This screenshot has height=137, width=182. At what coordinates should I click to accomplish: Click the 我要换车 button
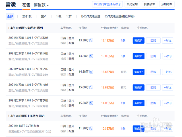pos(150,5)
